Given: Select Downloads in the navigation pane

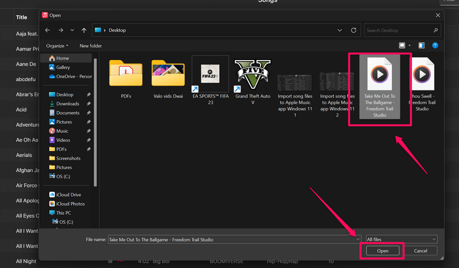Looking at the screenshot, I should tap(67, 104).
